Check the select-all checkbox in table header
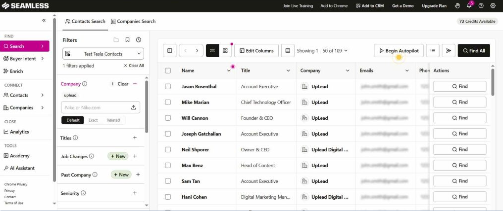Viewport: 503px width, 211px height. click(x=168, y=70)
